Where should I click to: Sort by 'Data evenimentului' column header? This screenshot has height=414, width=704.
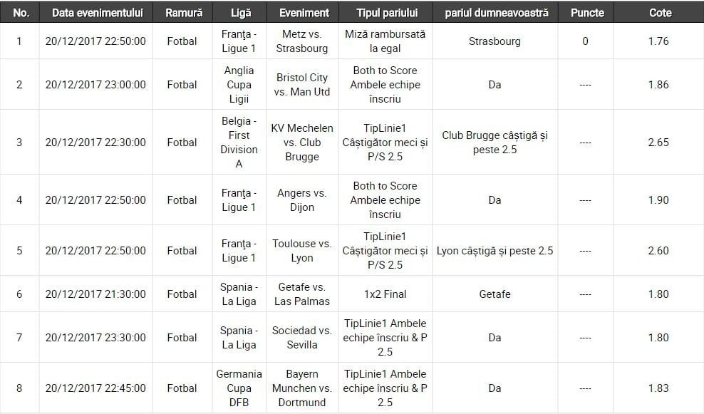pyautogui.click(x=96, y=13)
